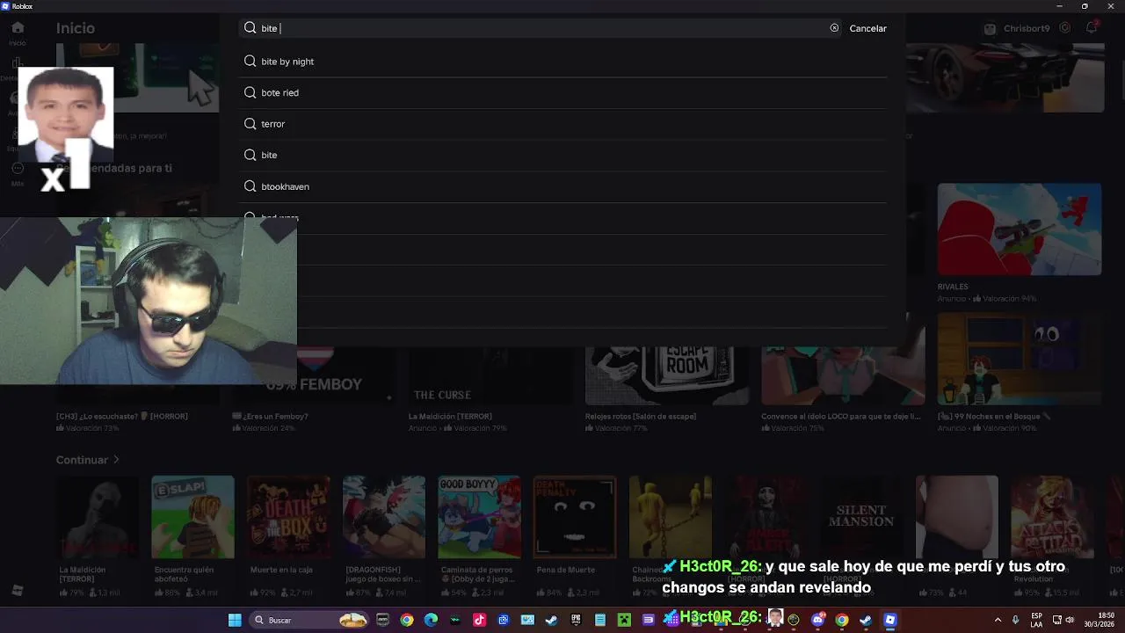Resume Encuentra quién abofeteó in Continuar row
This screenshot has height=633, width=1125.
[192, 517]
